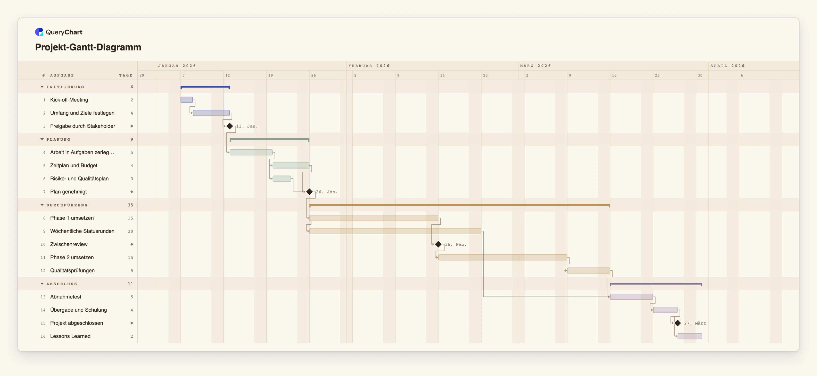Click the Initiierung summary bar
The image size is (817, 376).
tap(205, 87)
